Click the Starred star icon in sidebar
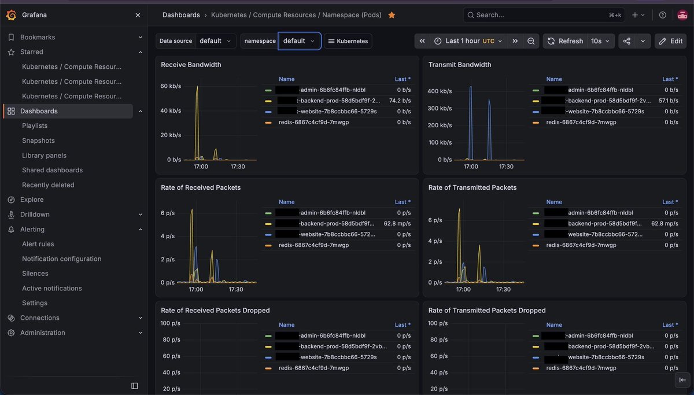Screen dimensions: 694x395 click(x=11, y=52)
